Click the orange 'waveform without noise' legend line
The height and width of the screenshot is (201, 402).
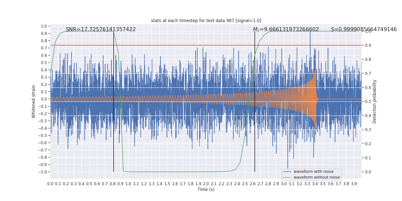[287, 177]
